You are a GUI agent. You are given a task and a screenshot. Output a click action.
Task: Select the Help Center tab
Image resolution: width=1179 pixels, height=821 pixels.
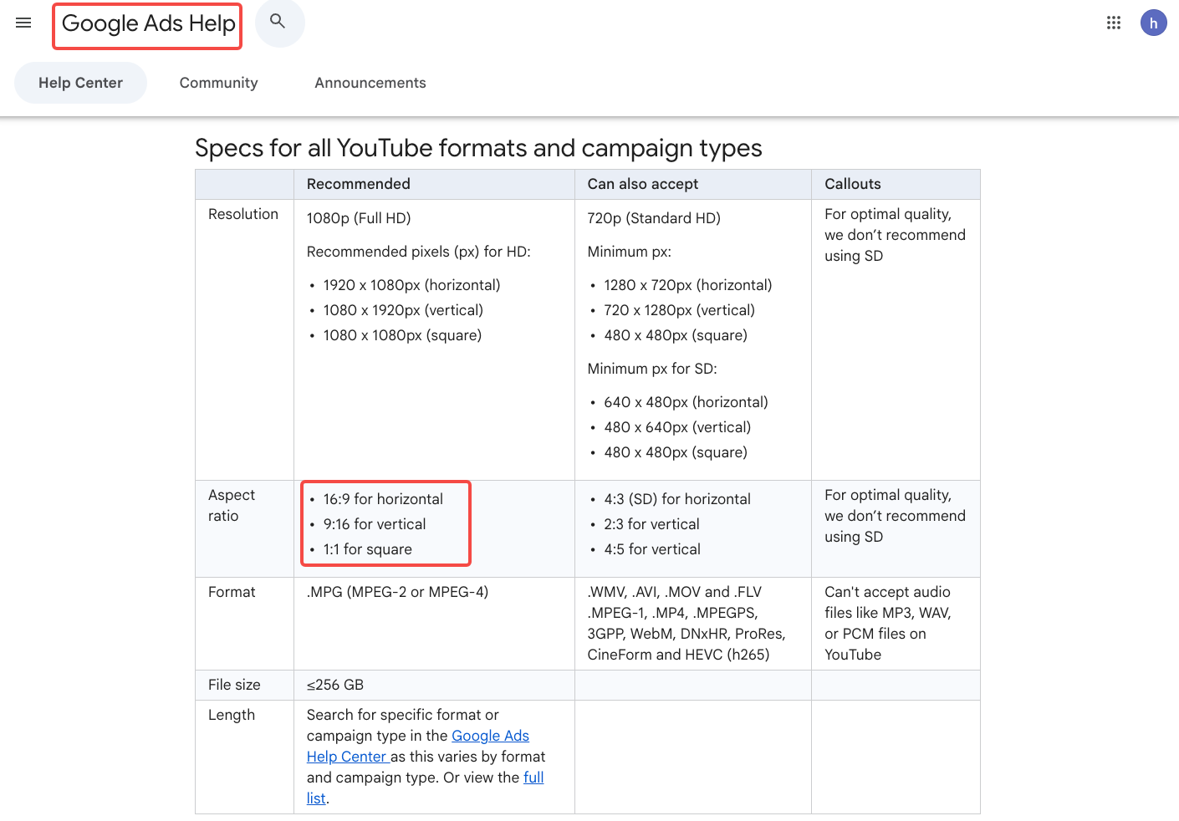(80, 83)
